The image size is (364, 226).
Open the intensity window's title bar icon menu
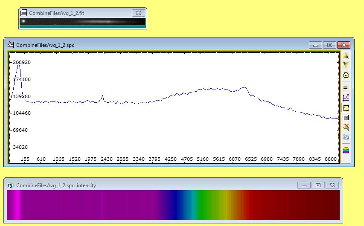pos(11,185)
